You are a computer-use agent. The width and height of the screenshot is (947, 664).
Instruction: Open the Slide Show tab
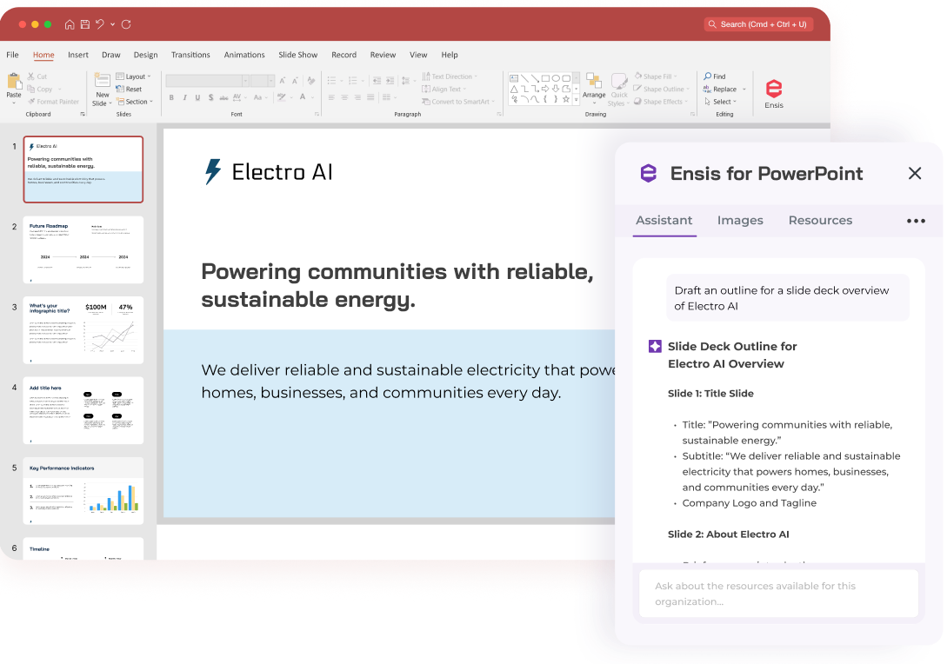pos(297,55)
